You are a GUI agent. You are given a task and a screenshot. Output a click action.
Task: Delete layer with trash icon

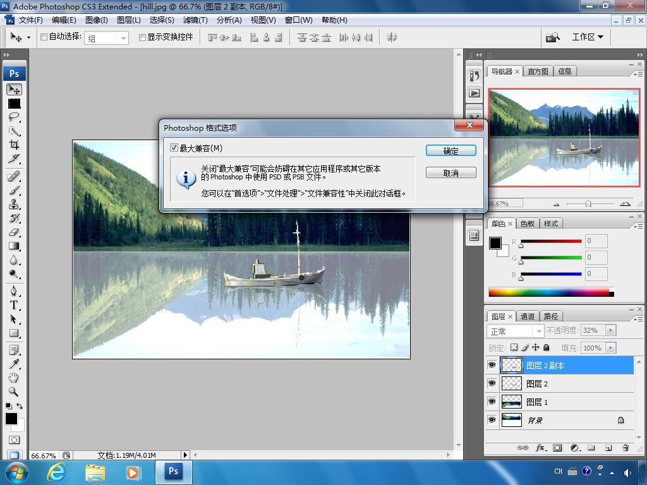point(626,448)
